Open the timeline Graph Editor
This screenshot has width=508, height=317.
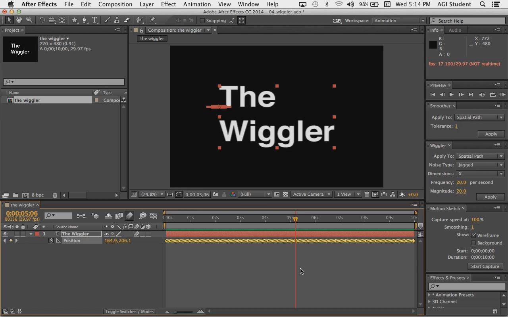[153, 216]
